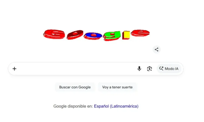Open the Modo IA button label
204x122 pixels.
pos(172,69)
